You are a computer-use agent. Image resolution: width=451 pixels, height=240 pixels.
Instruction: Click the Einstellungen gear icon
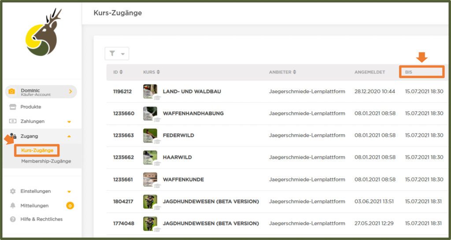point(13,191)
